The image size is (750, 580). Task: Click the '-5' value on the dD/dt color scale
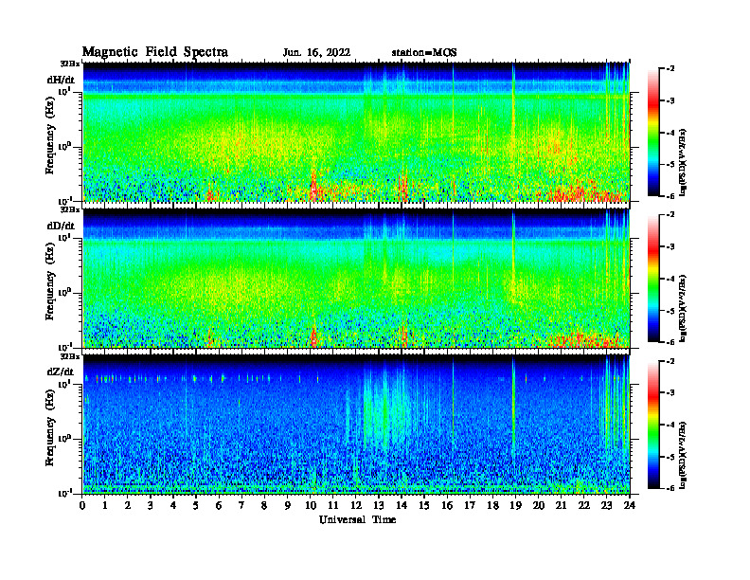point(670,311)
